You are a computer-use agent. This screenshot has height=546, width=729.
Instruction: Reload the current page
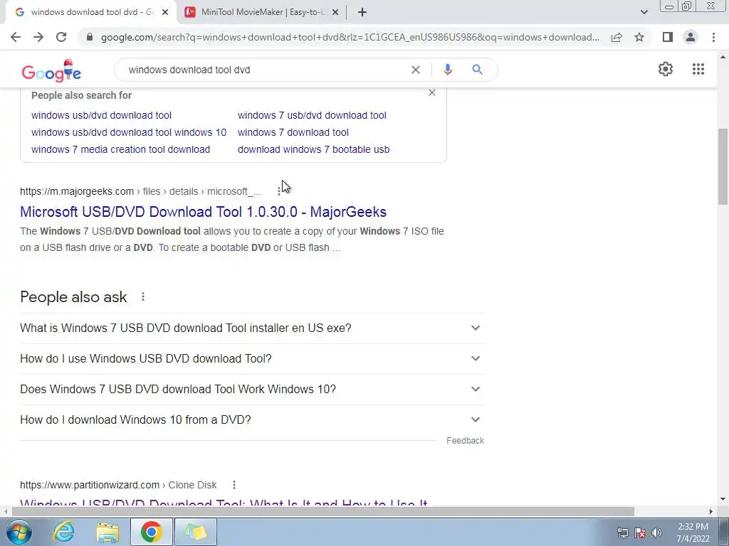pos(61,37)
